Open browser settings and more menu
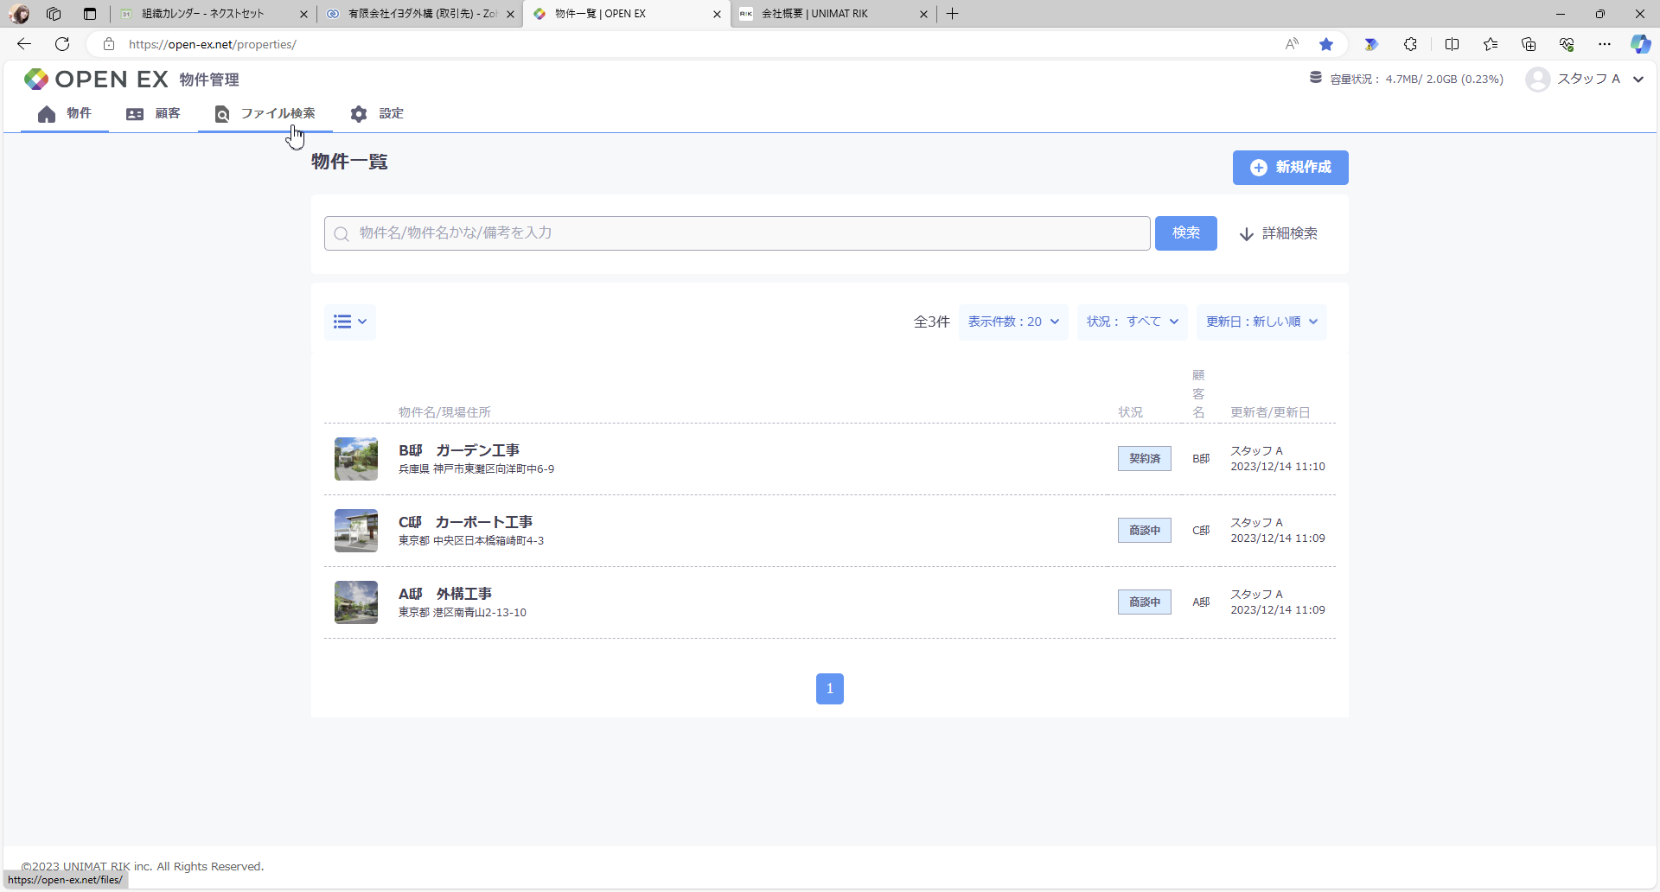The height and width of the screenshot is (892, 1660). 1605,44
